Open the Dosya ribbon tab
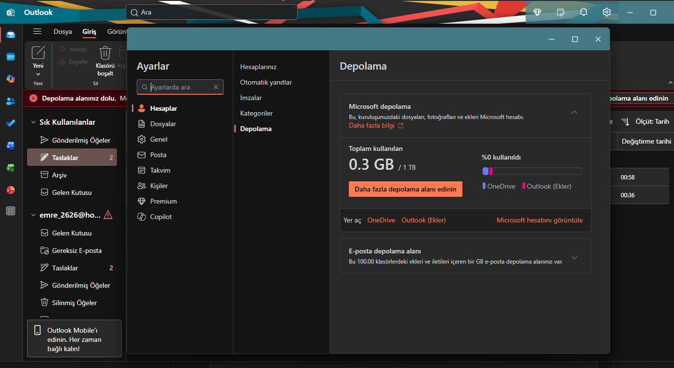 [63, 31]
